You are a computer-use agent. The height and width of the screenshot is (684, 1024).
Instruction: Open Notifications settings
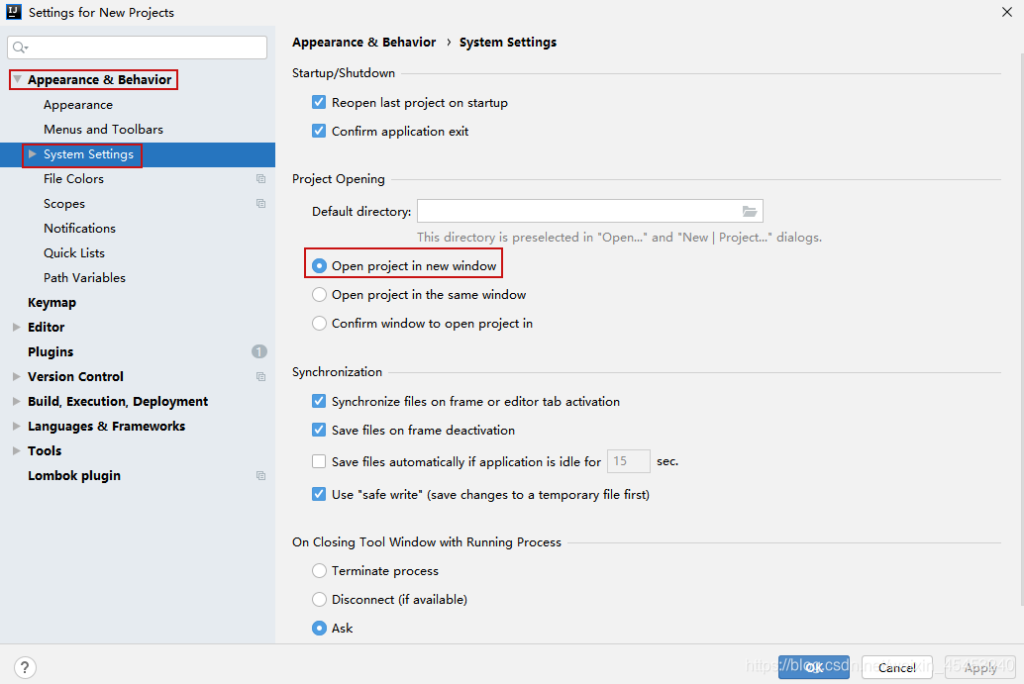(79, 229)
